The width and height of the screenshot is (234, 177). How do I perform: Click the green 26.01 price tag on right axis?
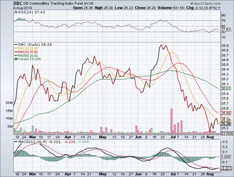[x=226, y=88]
